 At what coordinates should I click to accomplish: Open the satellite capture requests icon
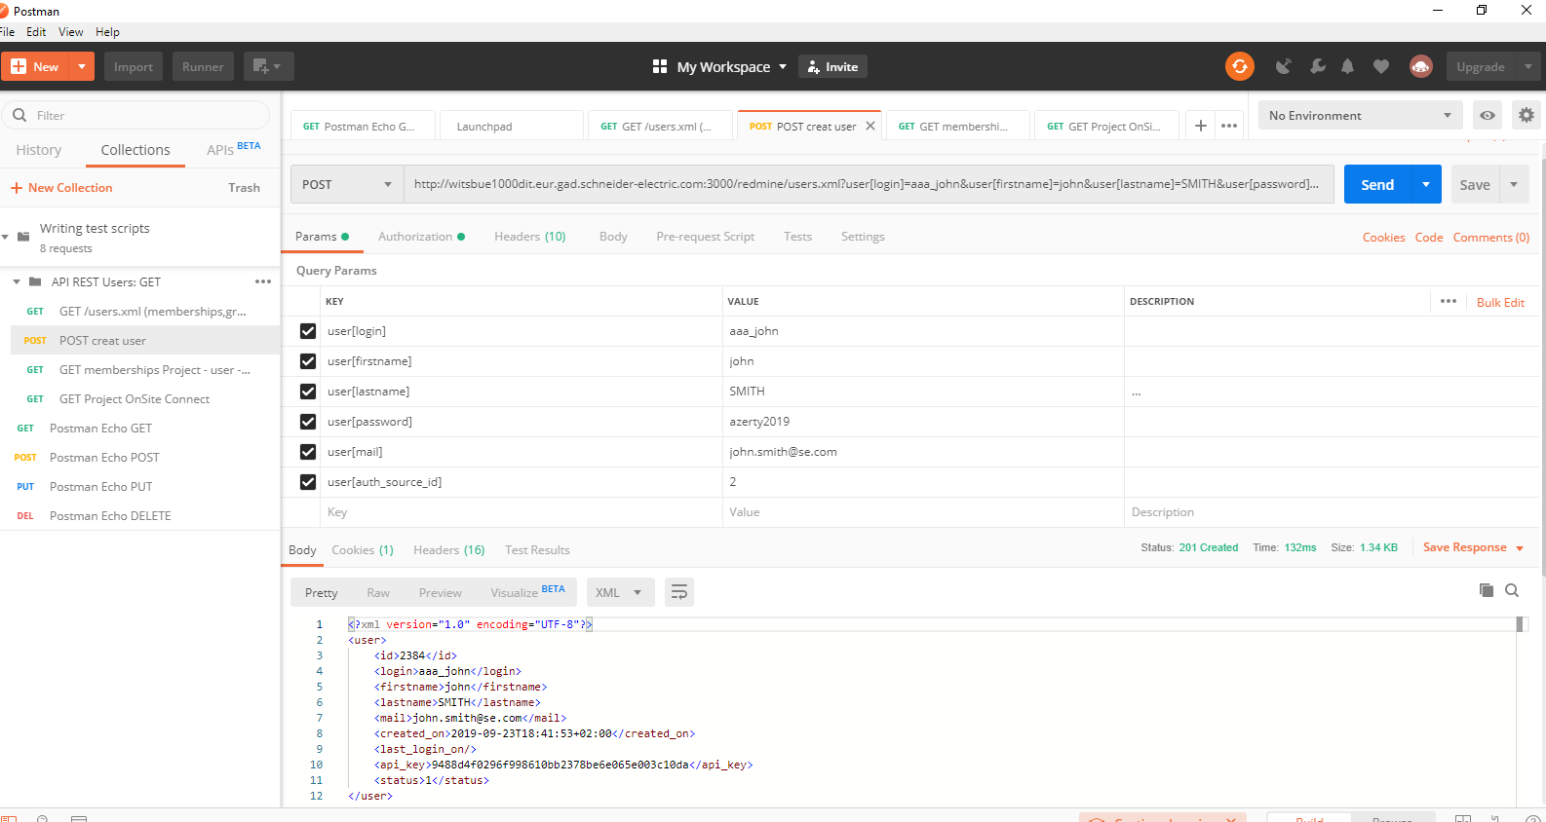pyautogui.click(x=1284, y=66)
